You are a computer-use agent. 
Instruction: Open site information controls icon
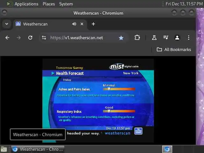click(x=44, y=38)
